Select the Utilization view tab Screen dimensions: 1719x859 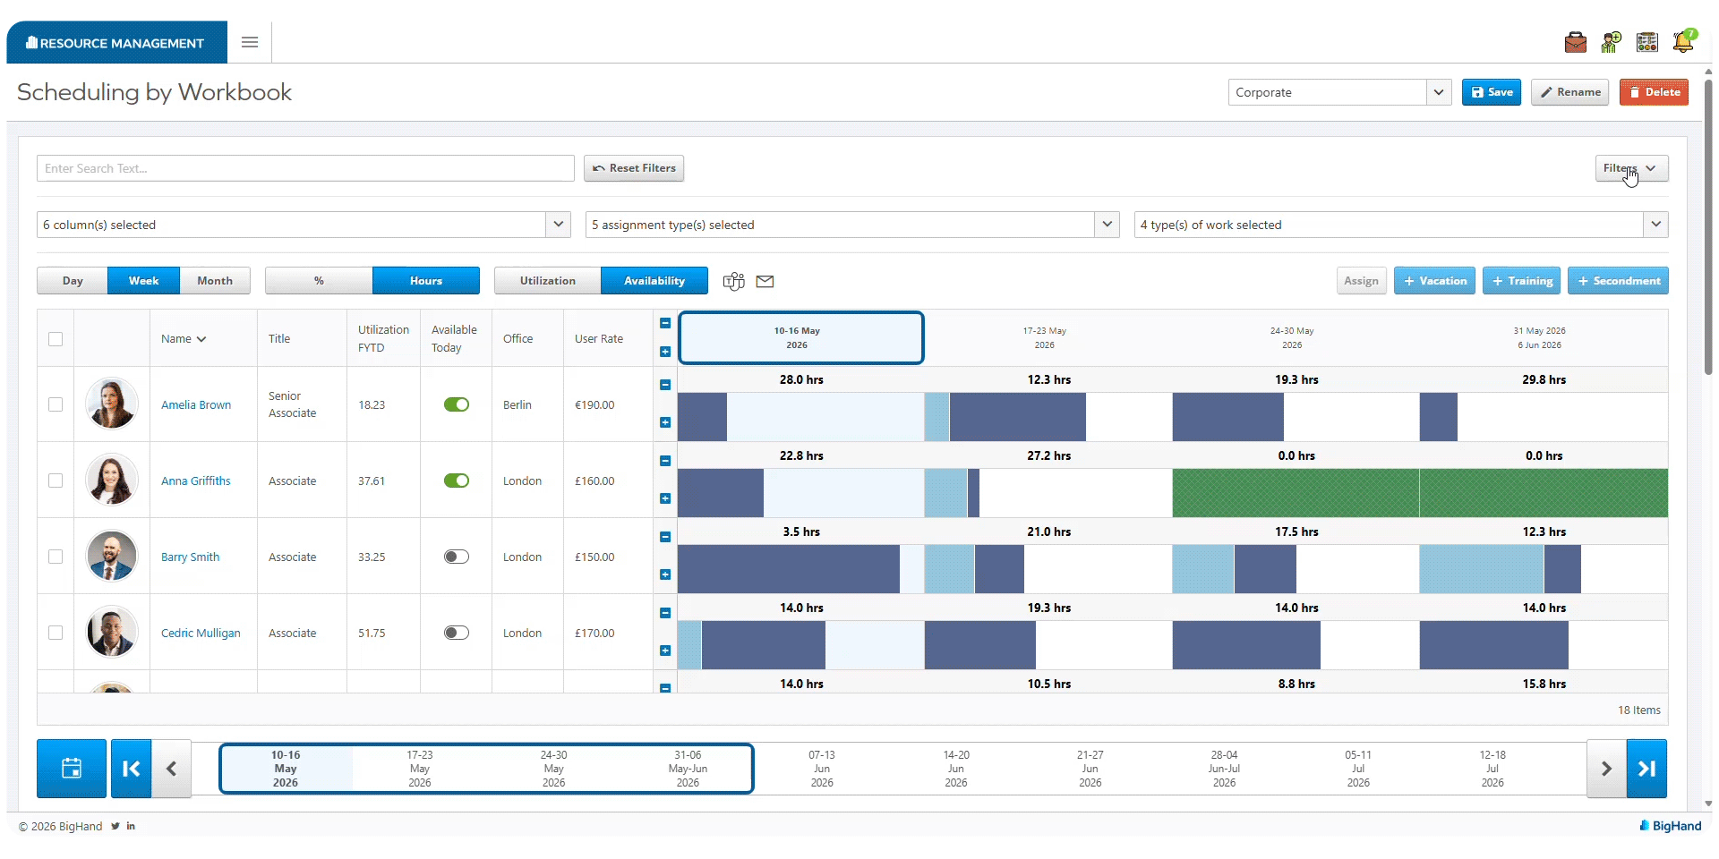coord(547,280)
